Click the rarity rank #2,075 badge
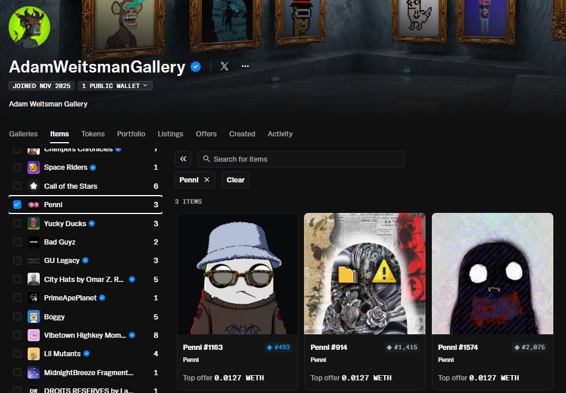Screen dimensions: 566x393 (530, 347)
